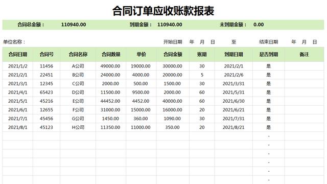
Task: Select the 合同数量 column header
Action: pyautogui.click(x=111, y=55)
